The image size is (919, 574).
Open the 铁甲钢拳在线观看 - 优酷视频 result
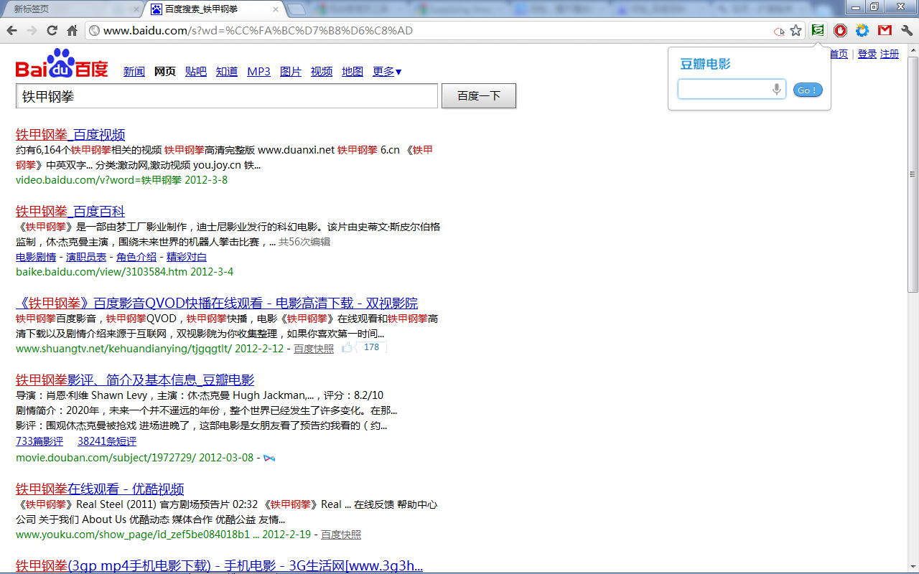[x=100, y=489]
